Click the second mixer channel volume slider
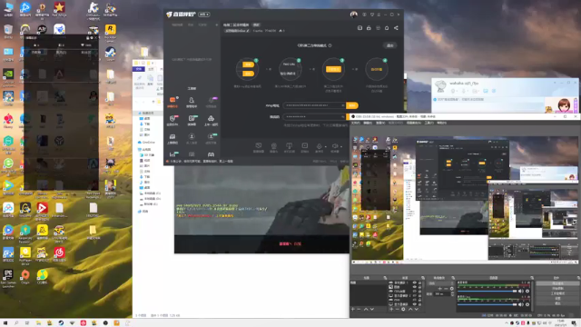Viewport: 581px width, 327px height. 487,304
